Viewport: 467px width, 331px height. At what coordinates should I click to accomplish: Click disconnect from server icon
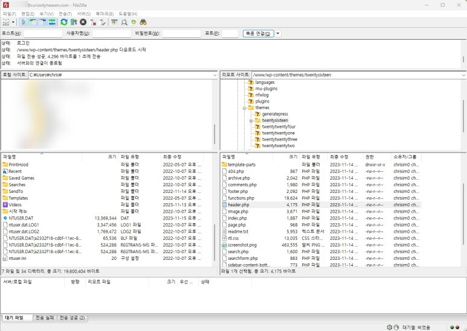click(x=93, y=22)
